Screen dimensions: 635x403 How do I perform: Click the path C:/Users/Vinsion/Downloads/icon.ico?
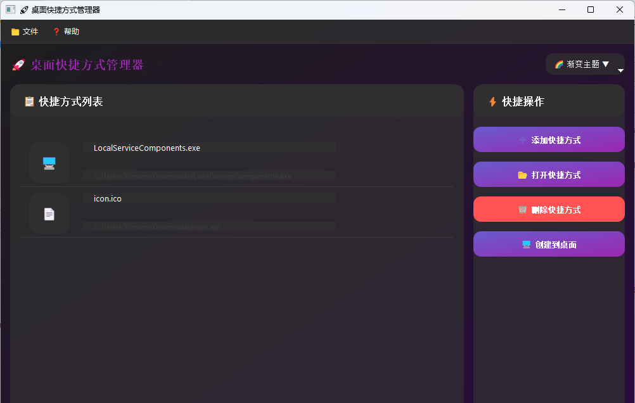(157, 227)
